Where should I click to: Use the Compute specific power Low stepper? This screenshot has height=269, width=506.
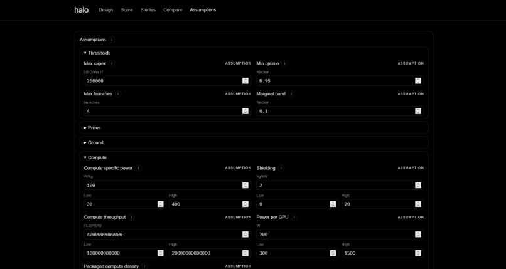[160, 204]
